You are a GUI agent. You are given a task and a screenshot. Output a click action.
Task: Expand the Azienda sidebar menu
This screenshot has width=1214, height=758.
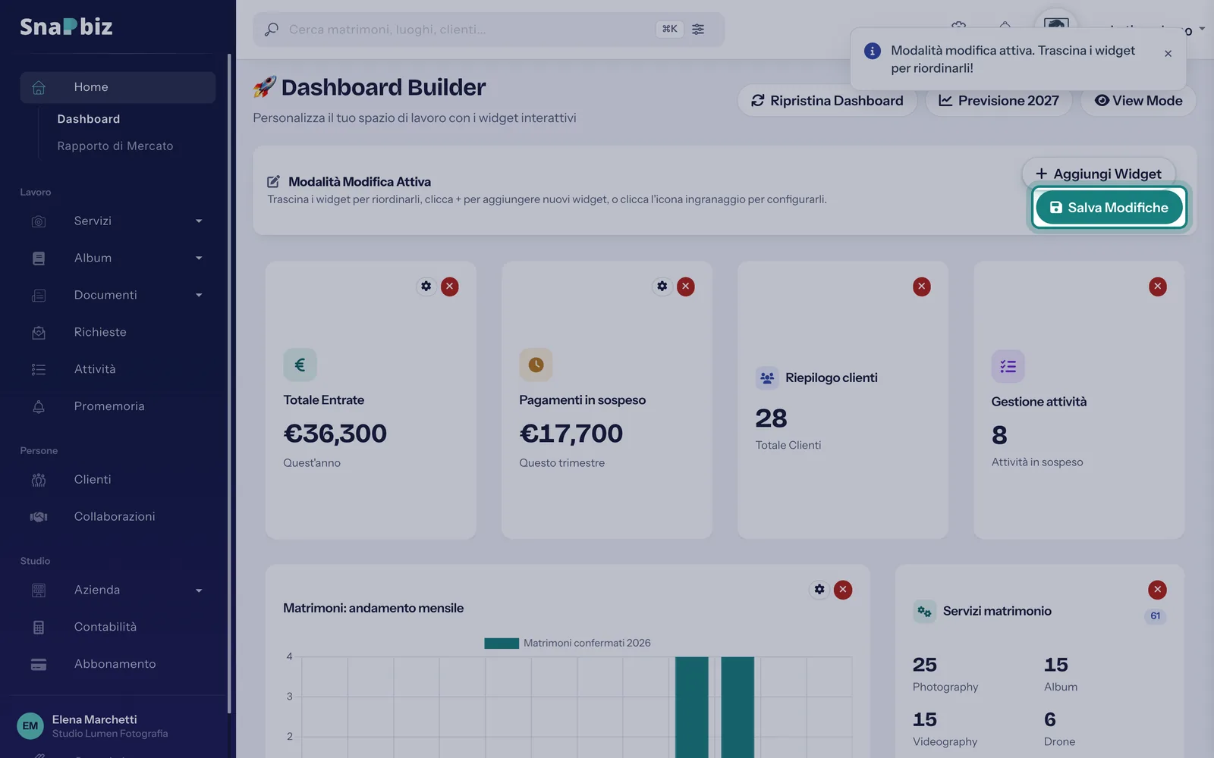point(118,590)
